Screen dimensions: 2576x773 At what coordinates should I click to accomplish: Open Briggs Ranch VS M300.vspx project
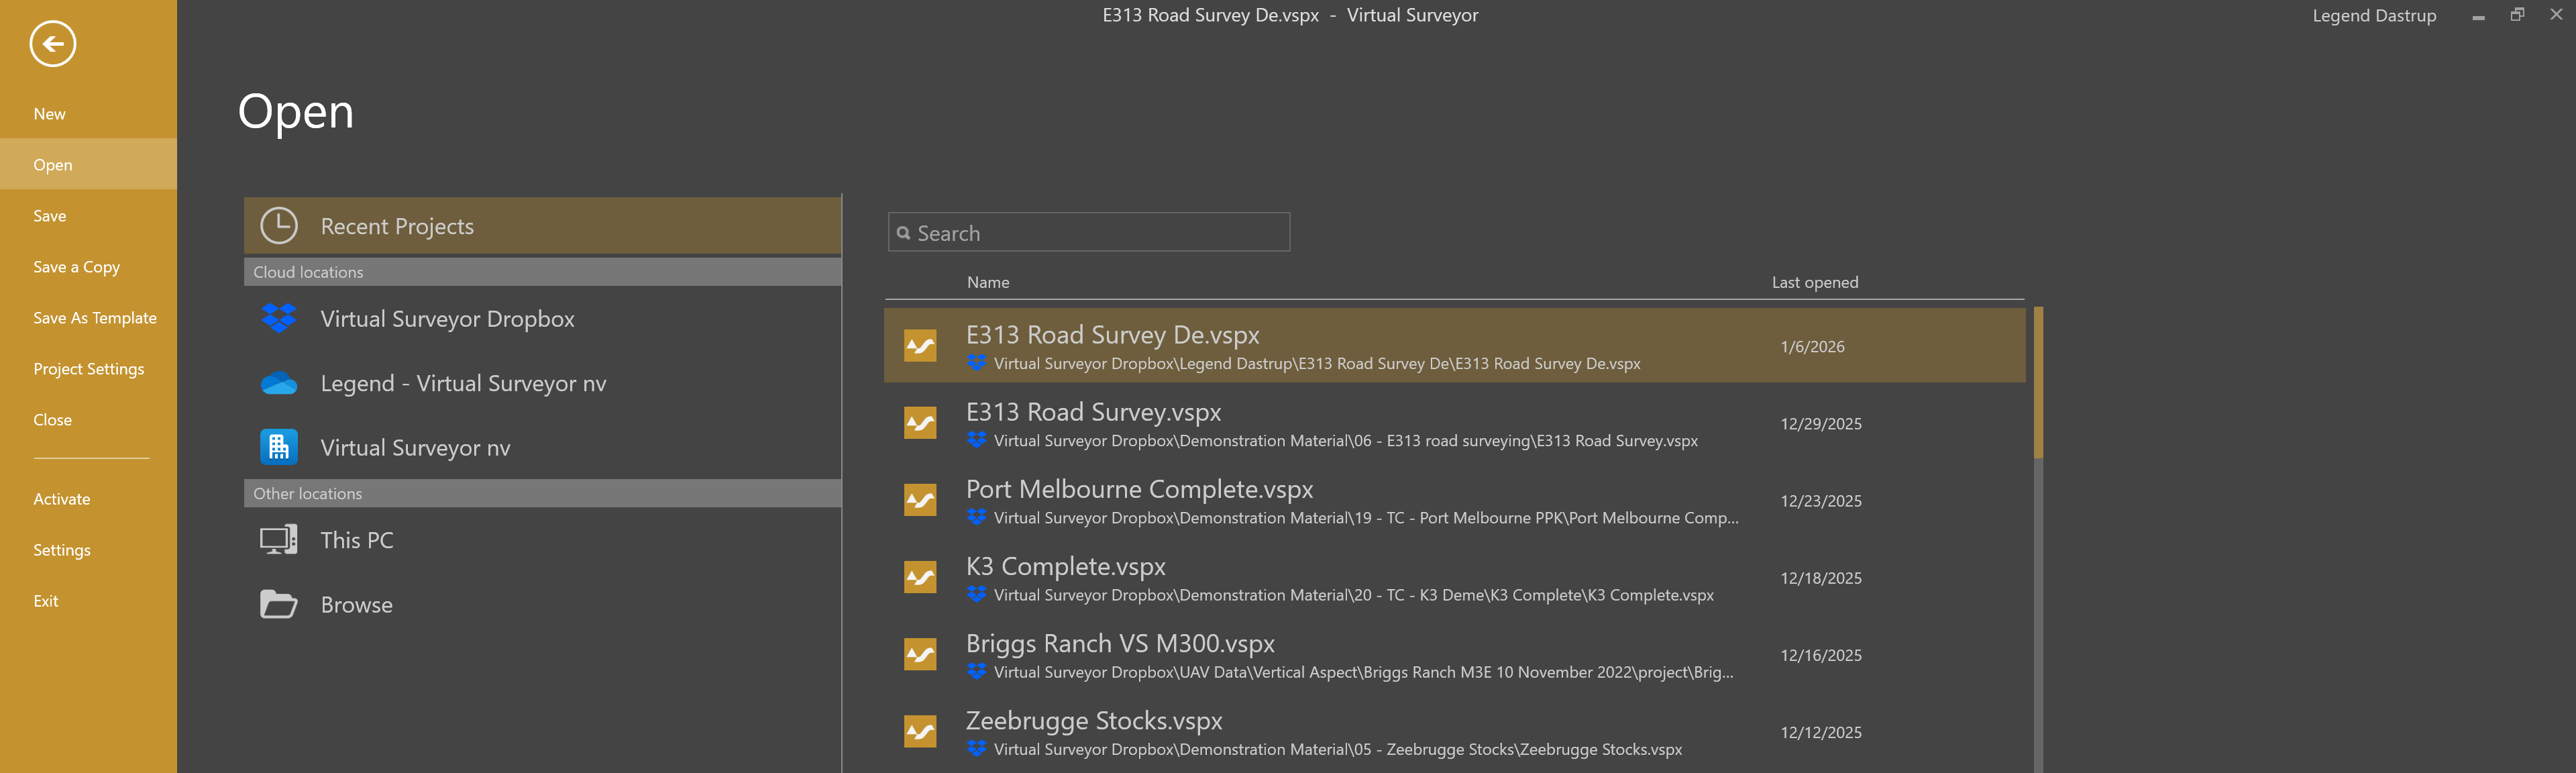[x=1120, y=643]
